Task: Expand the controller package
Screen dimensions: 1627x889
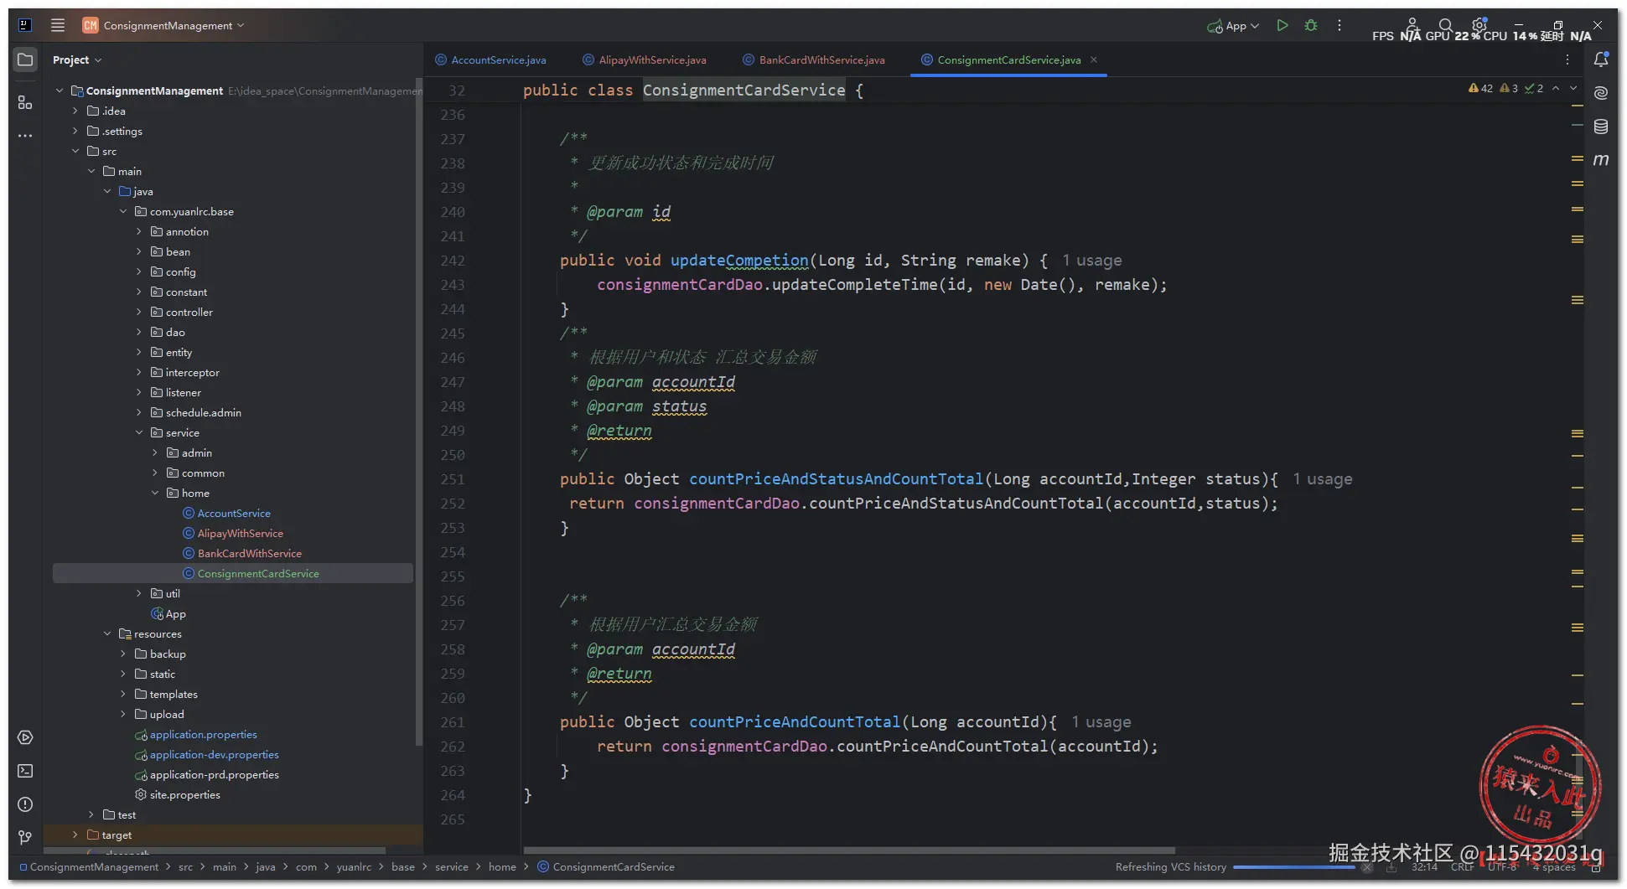Action: pos(139,312)
